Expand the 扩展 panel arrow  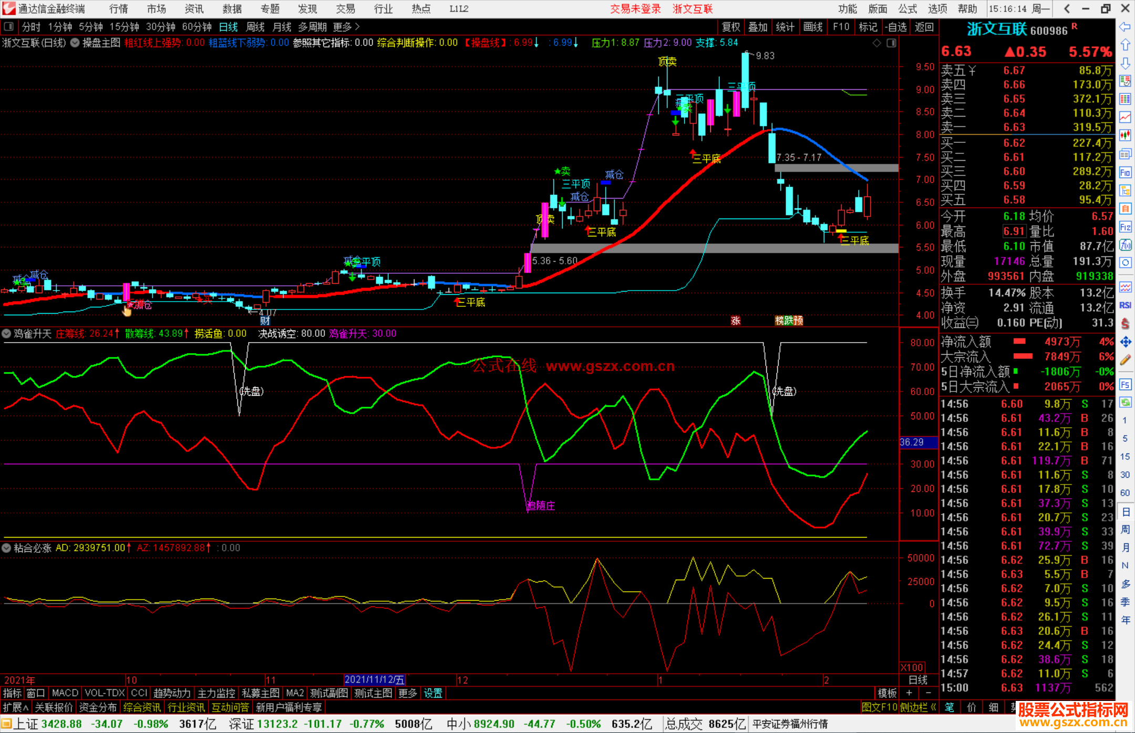coord(16,707)
